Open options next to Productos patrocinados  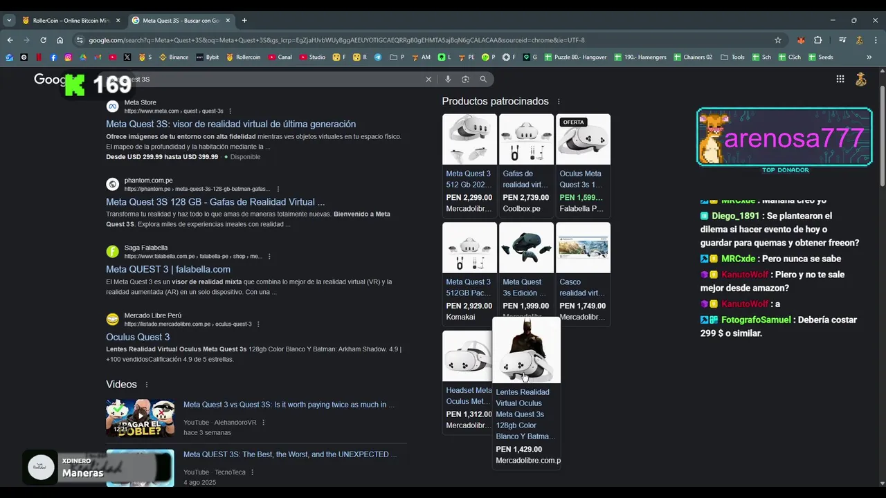pos(559,102)
